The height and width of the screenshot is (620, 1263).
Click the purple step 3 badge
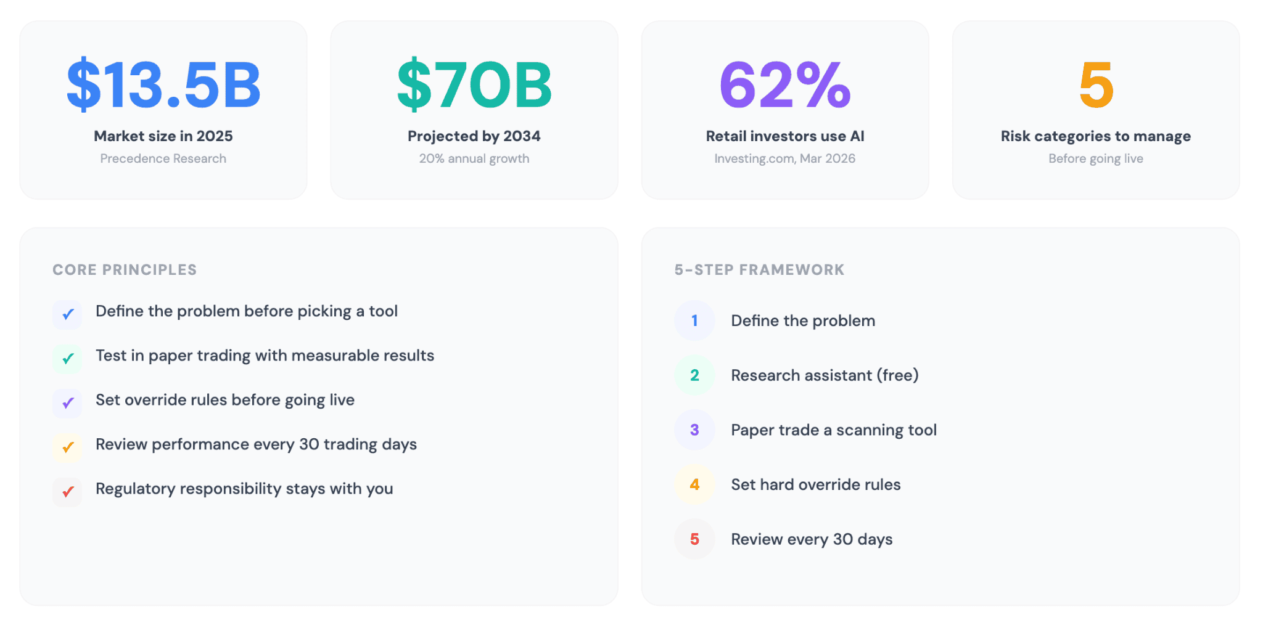pos(694,430)
